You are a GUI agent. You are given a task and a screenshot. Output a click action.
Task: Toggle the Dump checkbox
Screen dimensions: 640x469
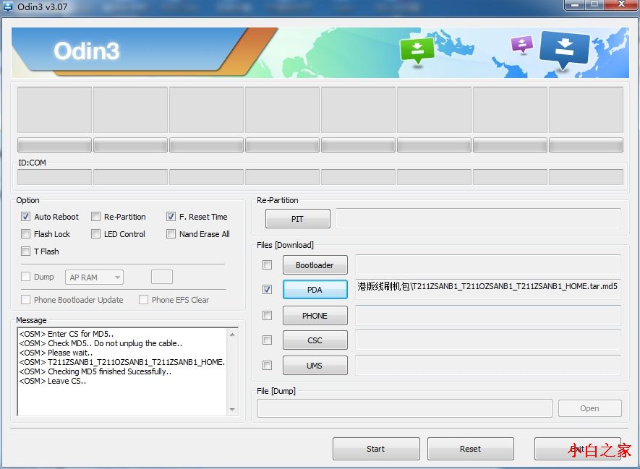click(x=26, y=277)
